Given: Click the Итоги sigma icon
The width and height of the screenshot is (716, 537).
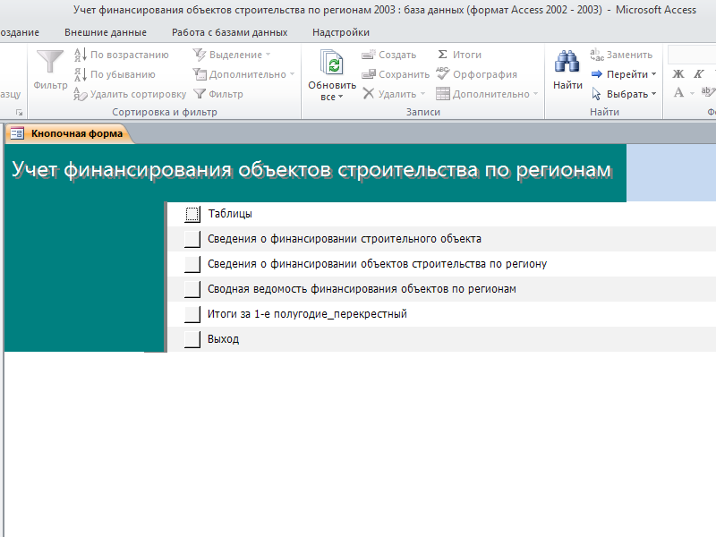Looking at the screenshot, I should pos(442,55).
